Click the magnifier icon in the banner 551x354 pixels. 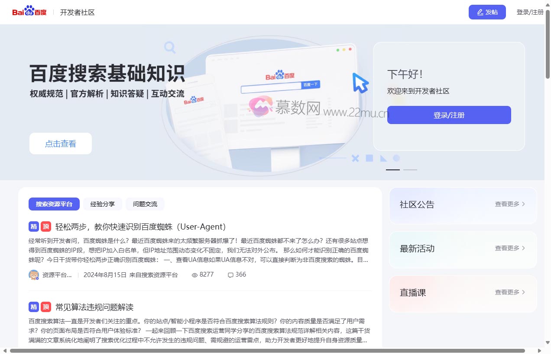[x=170, y=48]
